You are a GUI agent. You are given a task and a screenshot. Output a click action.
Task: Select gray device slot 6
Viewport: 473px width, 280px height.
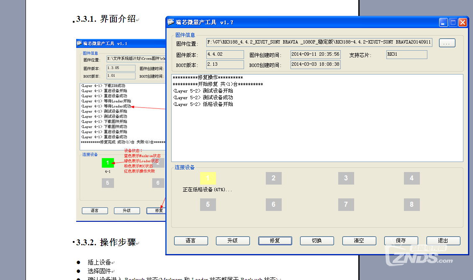pos(273,205)
